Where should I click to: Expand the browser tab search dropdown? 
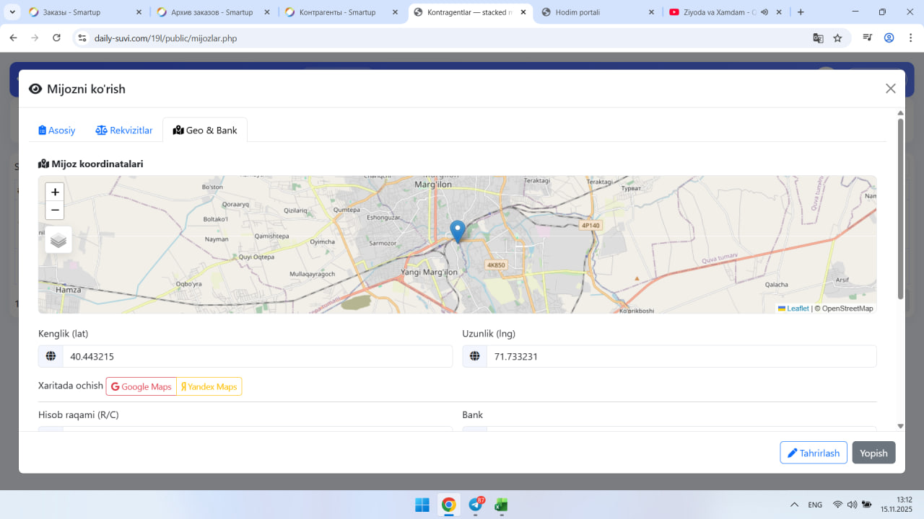click(x=12, y=12)
